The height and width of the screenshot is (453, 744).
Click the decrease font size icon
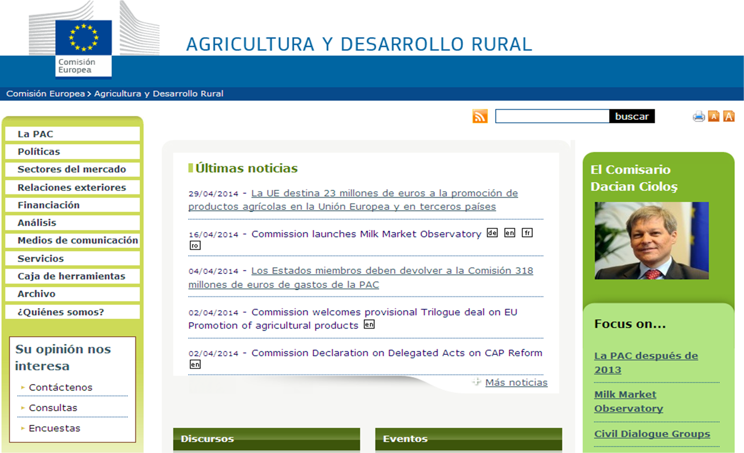click(714, 116)
